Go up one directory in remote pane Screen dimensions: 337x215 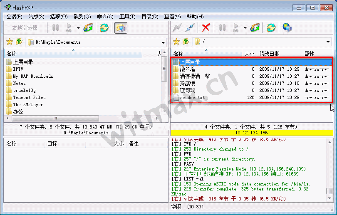(x=186, y=41)
